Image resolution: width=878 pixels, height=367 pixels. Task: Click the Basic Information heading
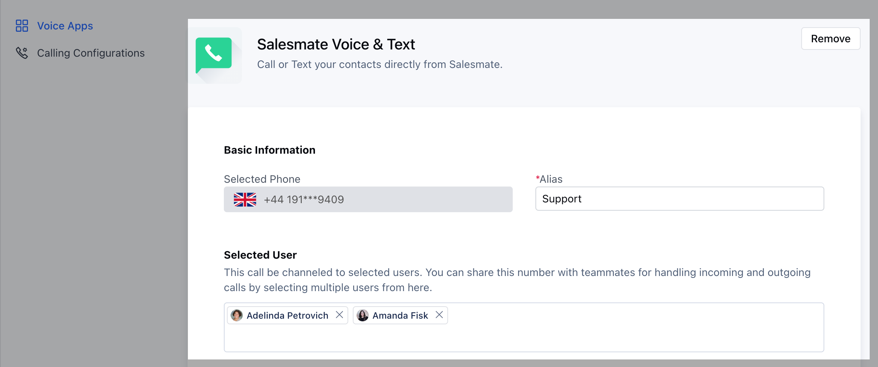point(269,150)
